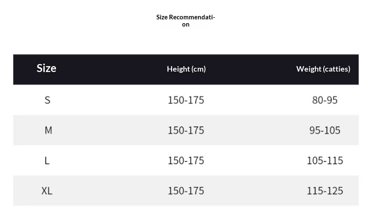Click the height range in the M row
This screenshot has height=219, width=373.
point(186,130)
